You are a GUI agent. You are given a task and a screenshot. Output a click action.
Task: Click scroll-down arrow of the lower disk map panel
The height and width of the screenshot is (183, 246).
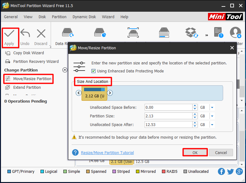click(x=242, y=165)
